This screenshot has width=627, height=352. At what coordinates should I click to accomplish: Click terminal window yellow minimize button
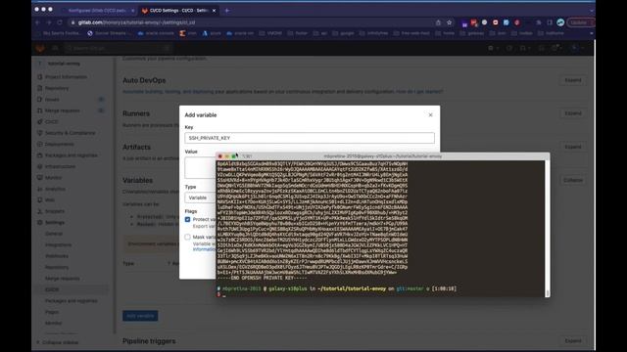tap(226, 156)
